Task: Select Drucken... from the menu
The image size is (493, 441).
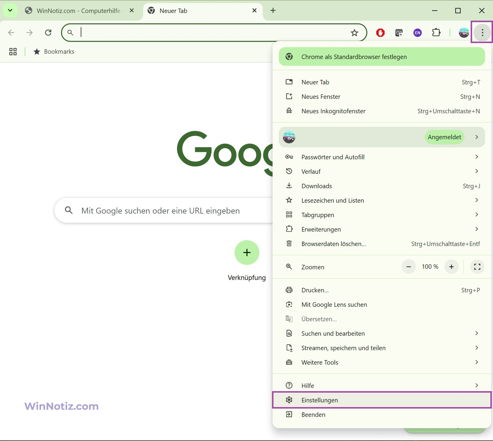Action: pos(382,290)
